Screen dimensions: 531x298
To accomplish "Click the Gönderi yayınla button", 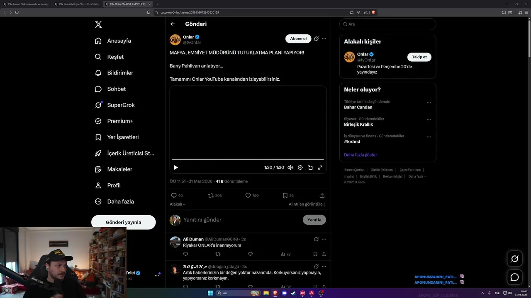I will click(x=124, y=222).
